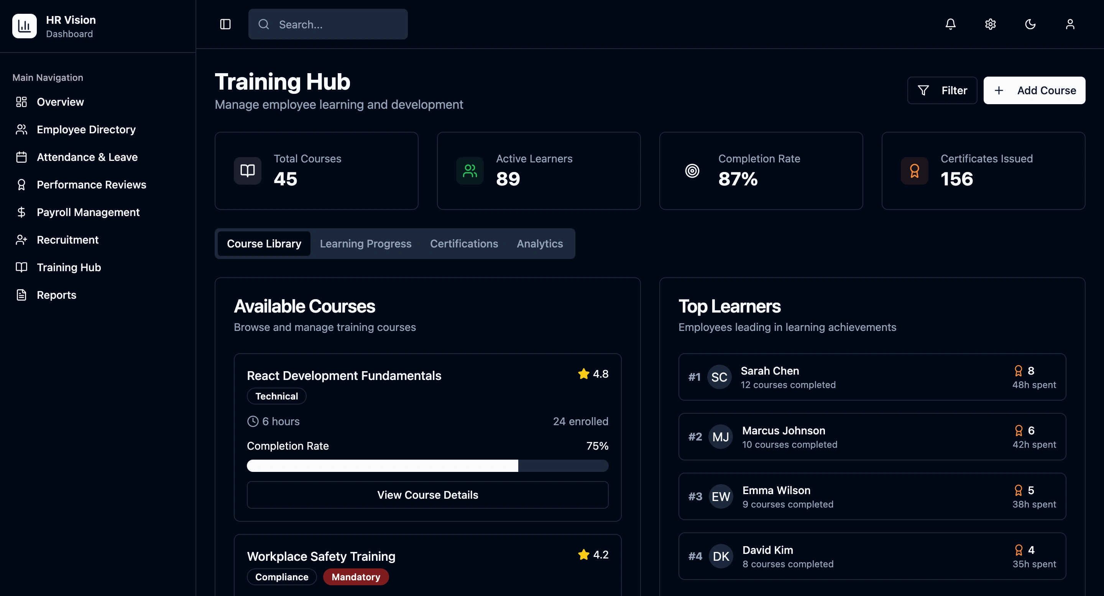
Task: Click the Add Course button
Action: 1034,90
